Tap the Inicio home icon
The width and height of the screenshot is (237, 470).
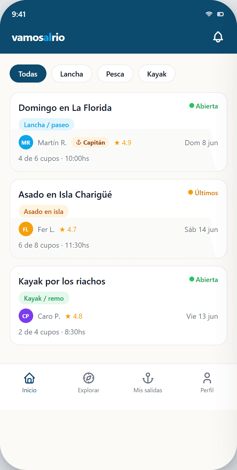pyautogui.click(x=29, y=378)
